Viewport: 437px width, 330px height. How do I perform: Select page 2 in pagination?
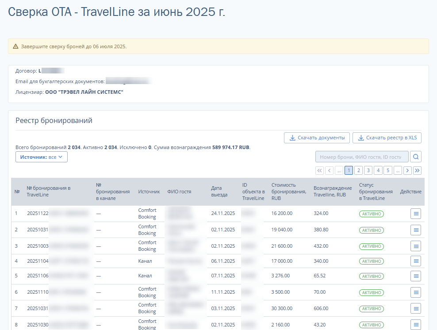pos(358,170)
